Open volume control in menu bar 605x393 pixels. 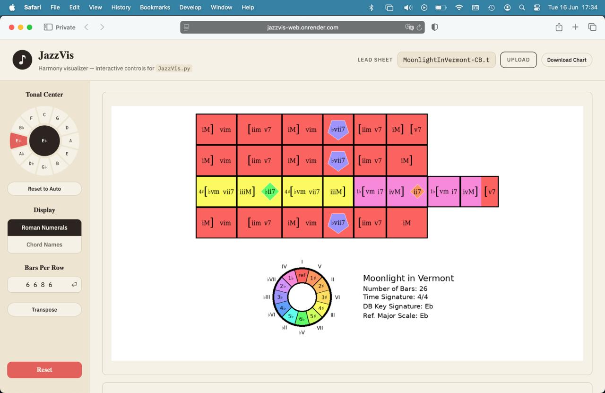[x=408, y=8]
